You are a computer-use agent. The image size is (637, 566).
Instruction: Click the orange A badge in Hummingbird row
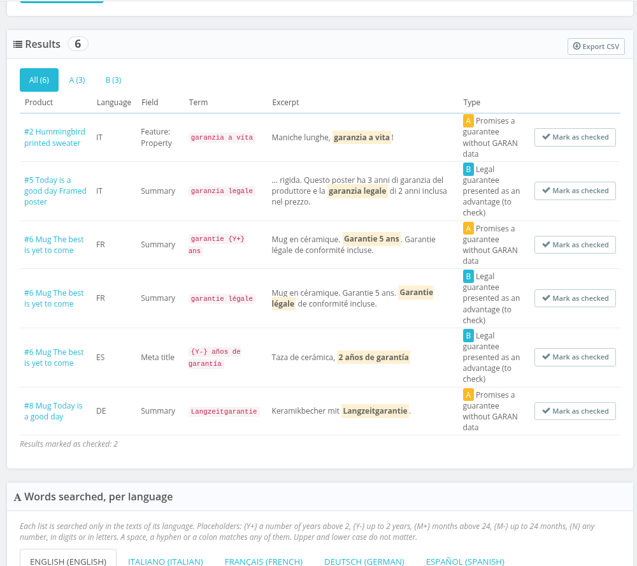[468, 120]
